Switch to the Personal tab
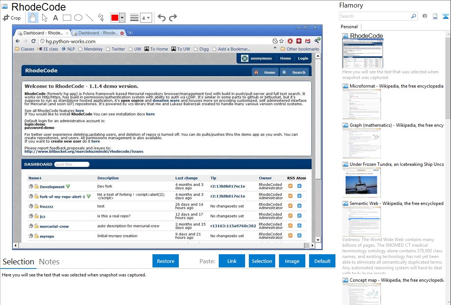 coord(349,26)
